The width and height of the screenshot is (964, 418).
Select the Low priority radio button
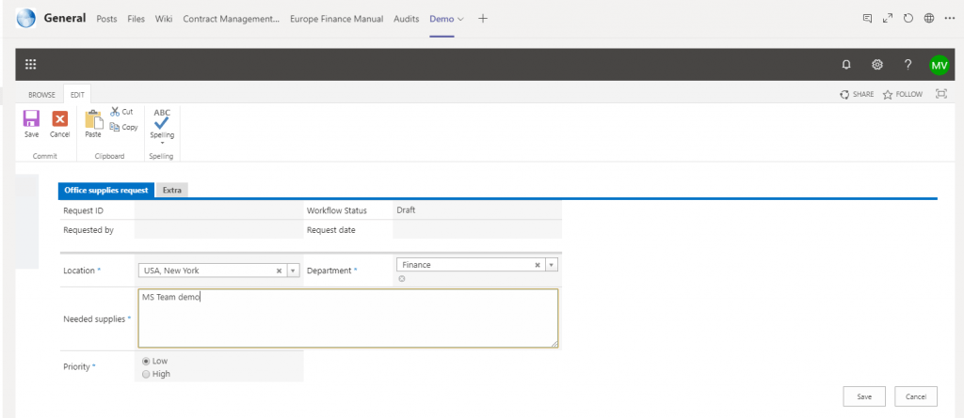click(x=146, y=361)
